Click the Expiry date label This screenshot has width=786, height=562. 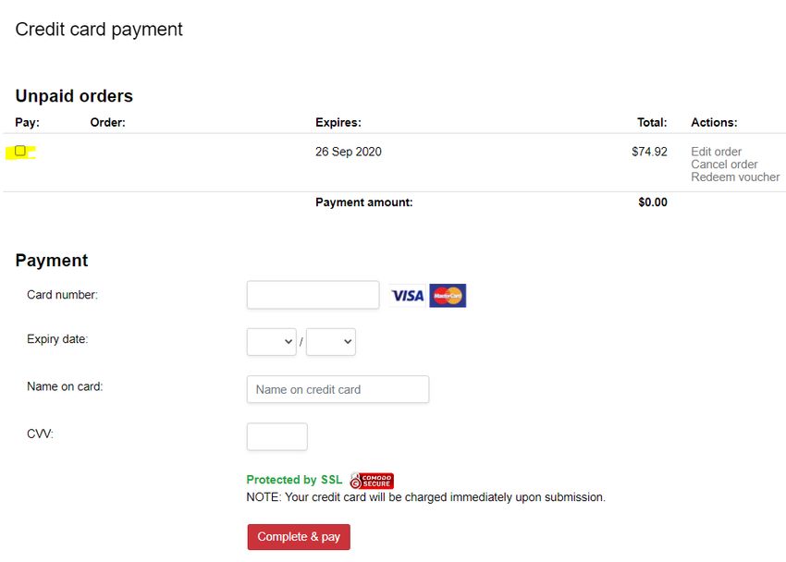57,339
